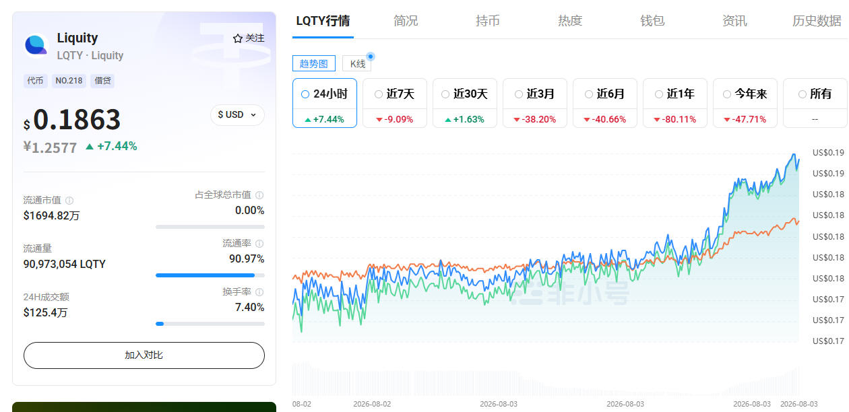Select the 近1年 time range radio
The width and height of the screenshot is (849, 412).
click(658, 94)
